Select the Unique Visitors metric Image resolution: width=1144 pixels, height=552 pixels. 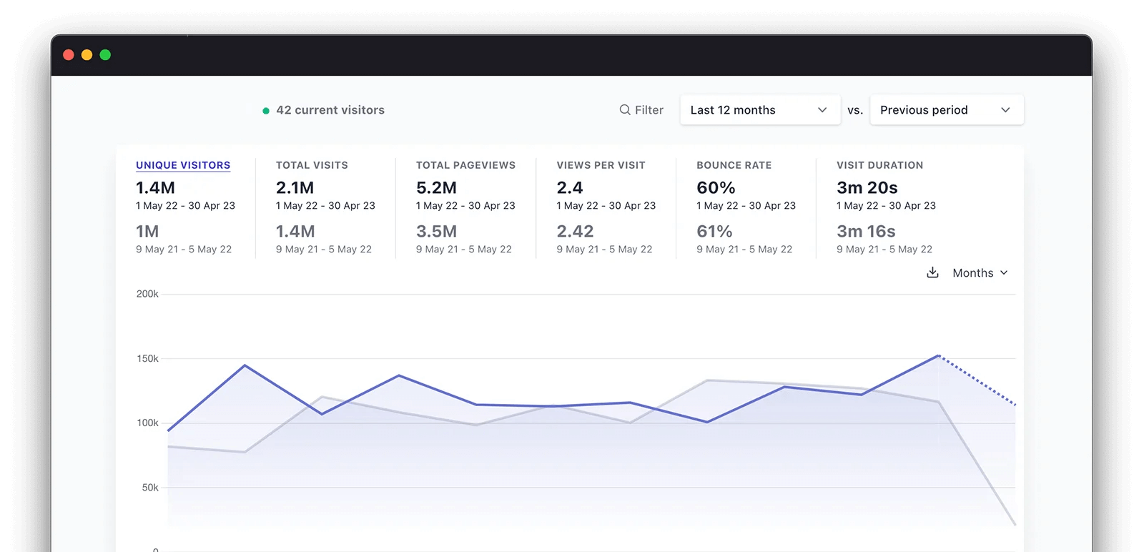tap(183, 165)
